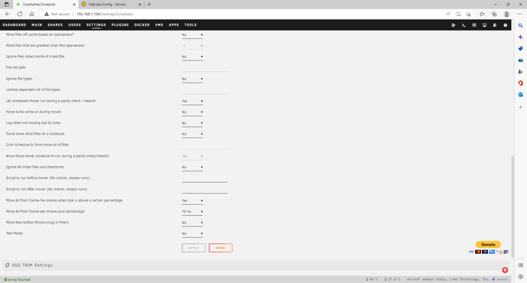Open the Unraid web terminal icon

point(463,25)
